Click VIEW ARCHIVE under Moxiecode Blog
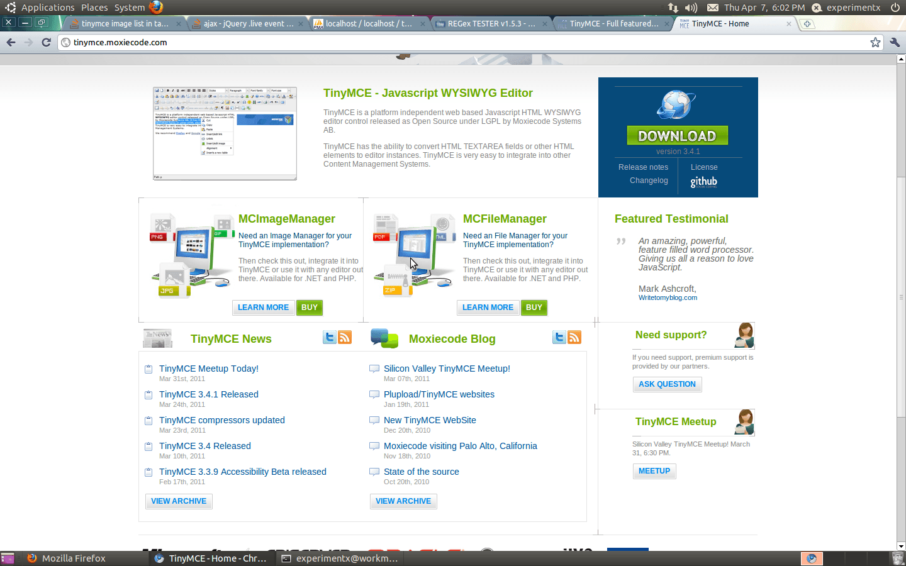Screen dimensions: 906x566 pyautogui.click(x=403, y=501)
